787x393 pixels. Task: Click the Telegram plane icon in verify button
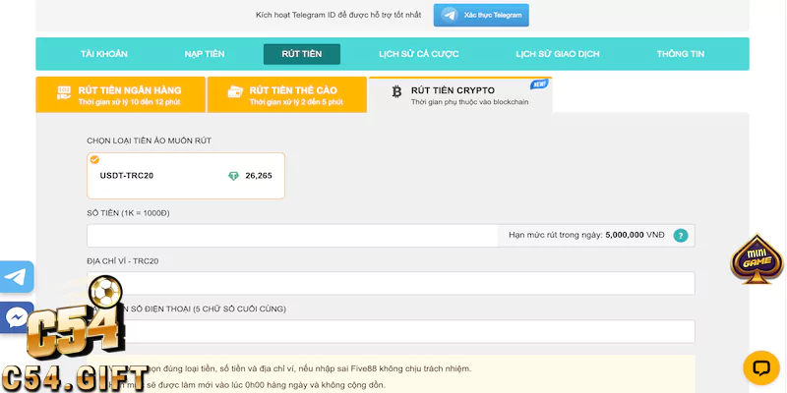point(450,15)
